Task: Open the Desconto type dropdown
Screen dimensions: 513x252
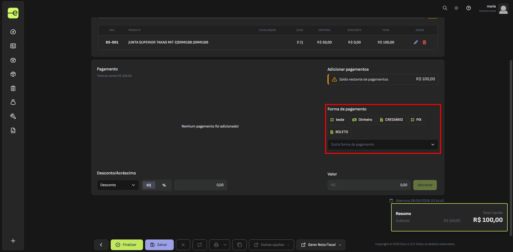Action: click(118, 185)
